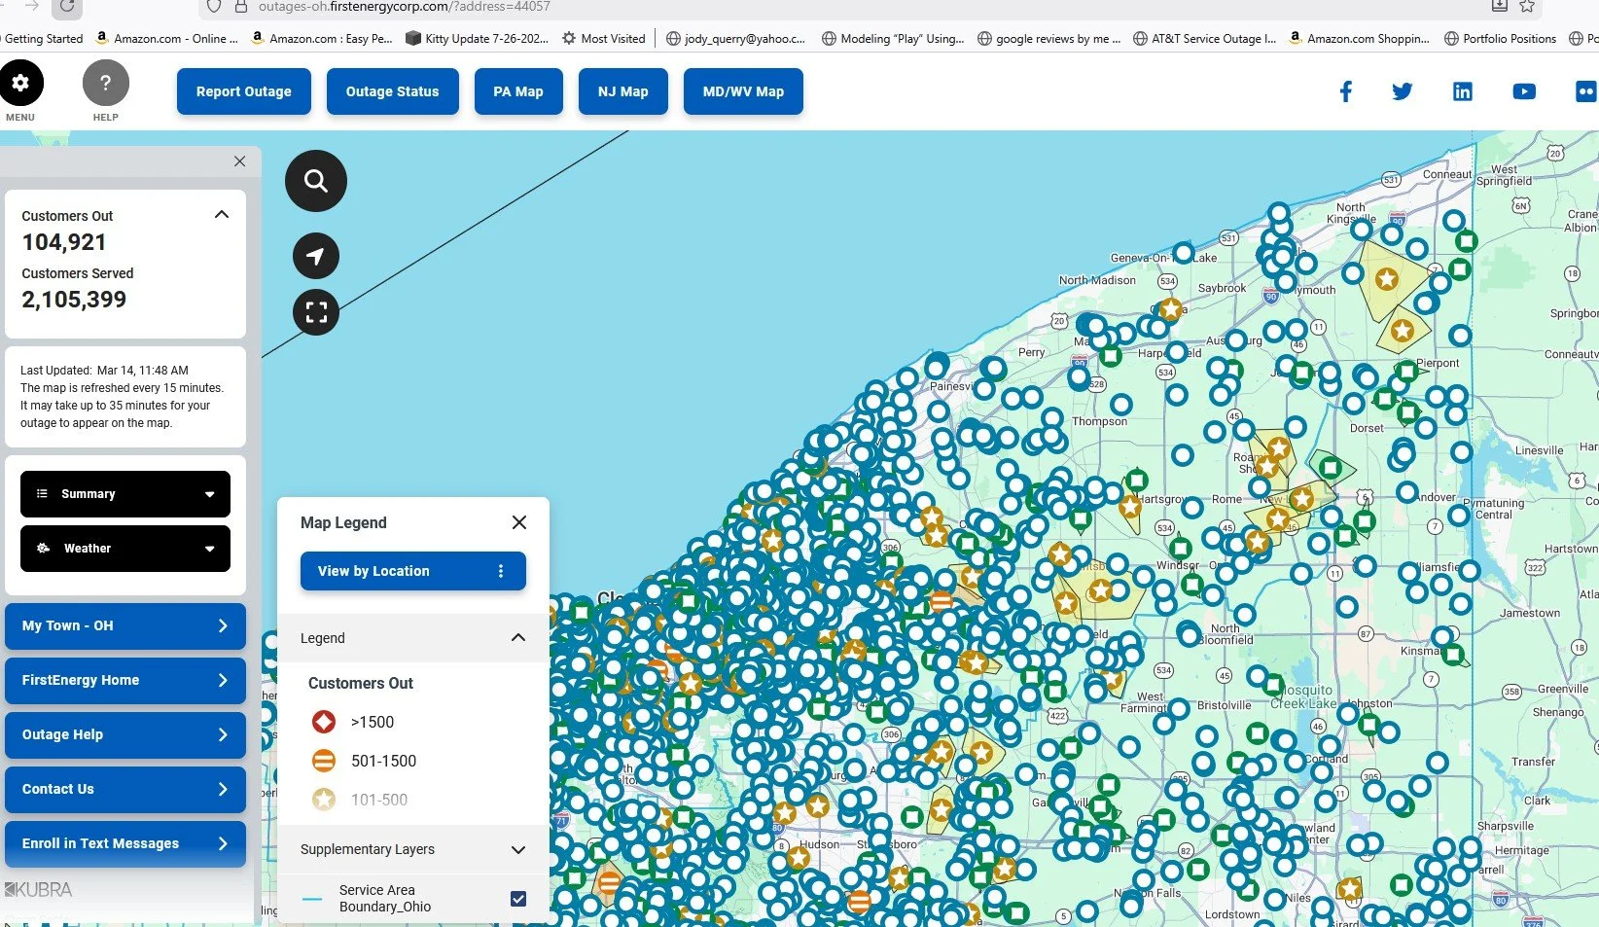Screen dimensions: 1599x927
Task: Click the red >1500 legend icon
Action: coord(324,722)
